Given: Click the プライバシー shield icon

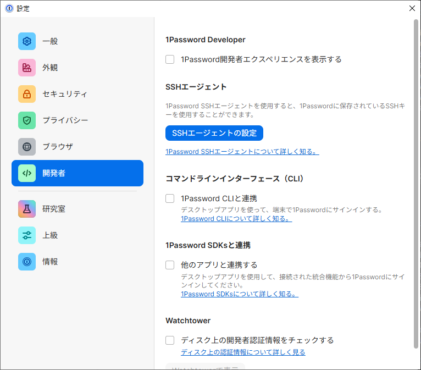Looking at the screenshot, I should point(27,120).
